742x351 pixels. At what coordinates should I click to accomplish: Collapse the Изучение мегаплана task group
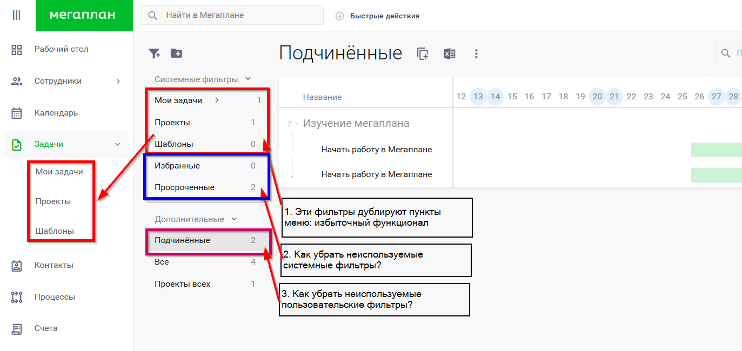pos(296,124)
